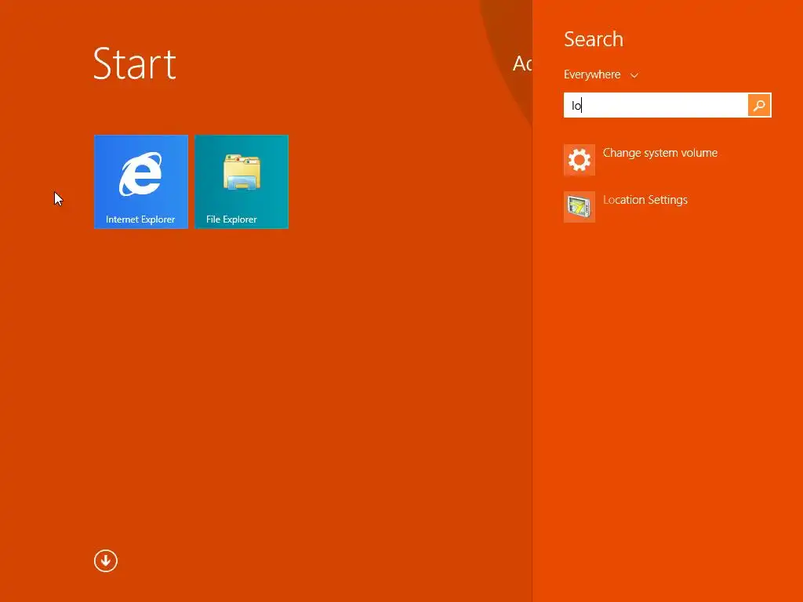Expand the Everywhere search scope dropdown
803x602 pixels.
(601, 74)
